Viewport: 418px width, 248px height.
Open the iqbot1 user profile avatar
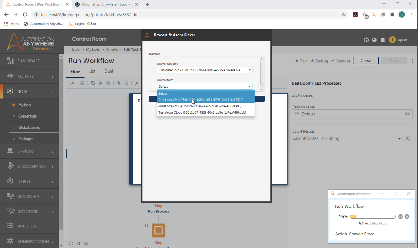click(x=392, y=40)
